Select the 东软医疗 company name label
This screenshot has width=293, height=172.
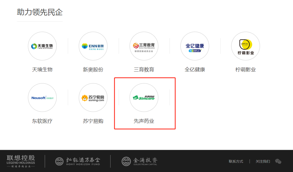42,121
